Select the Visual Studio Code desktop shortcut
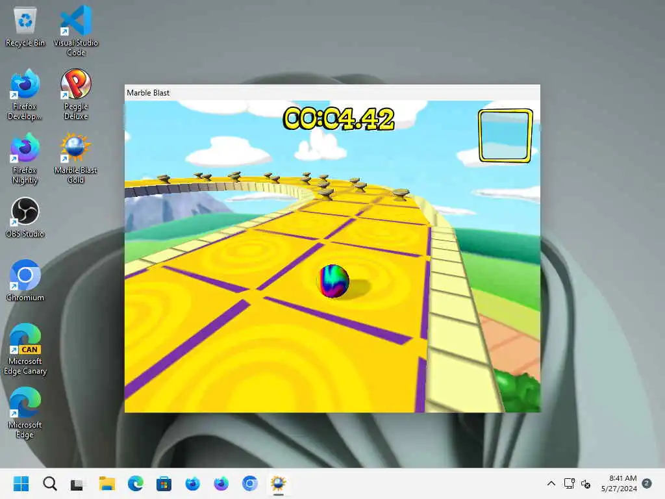Viewport: 665px width, 499px height. [76, 31]
